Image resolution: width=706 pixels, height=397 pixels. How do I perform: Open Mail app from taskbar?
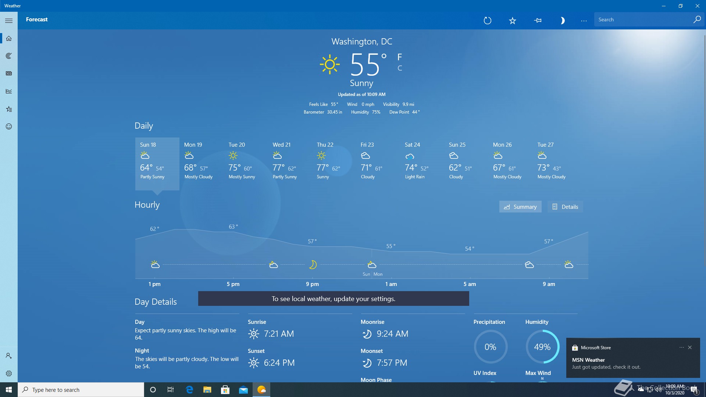tap(243, 390)
